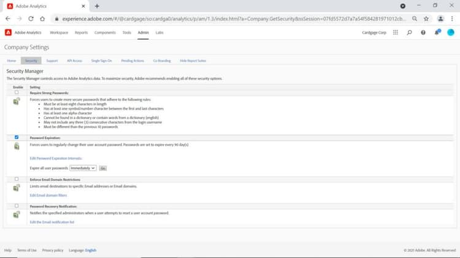Open the Terms of Use footer link
This screenshot has height=258, width=460.
coord(27,251)
